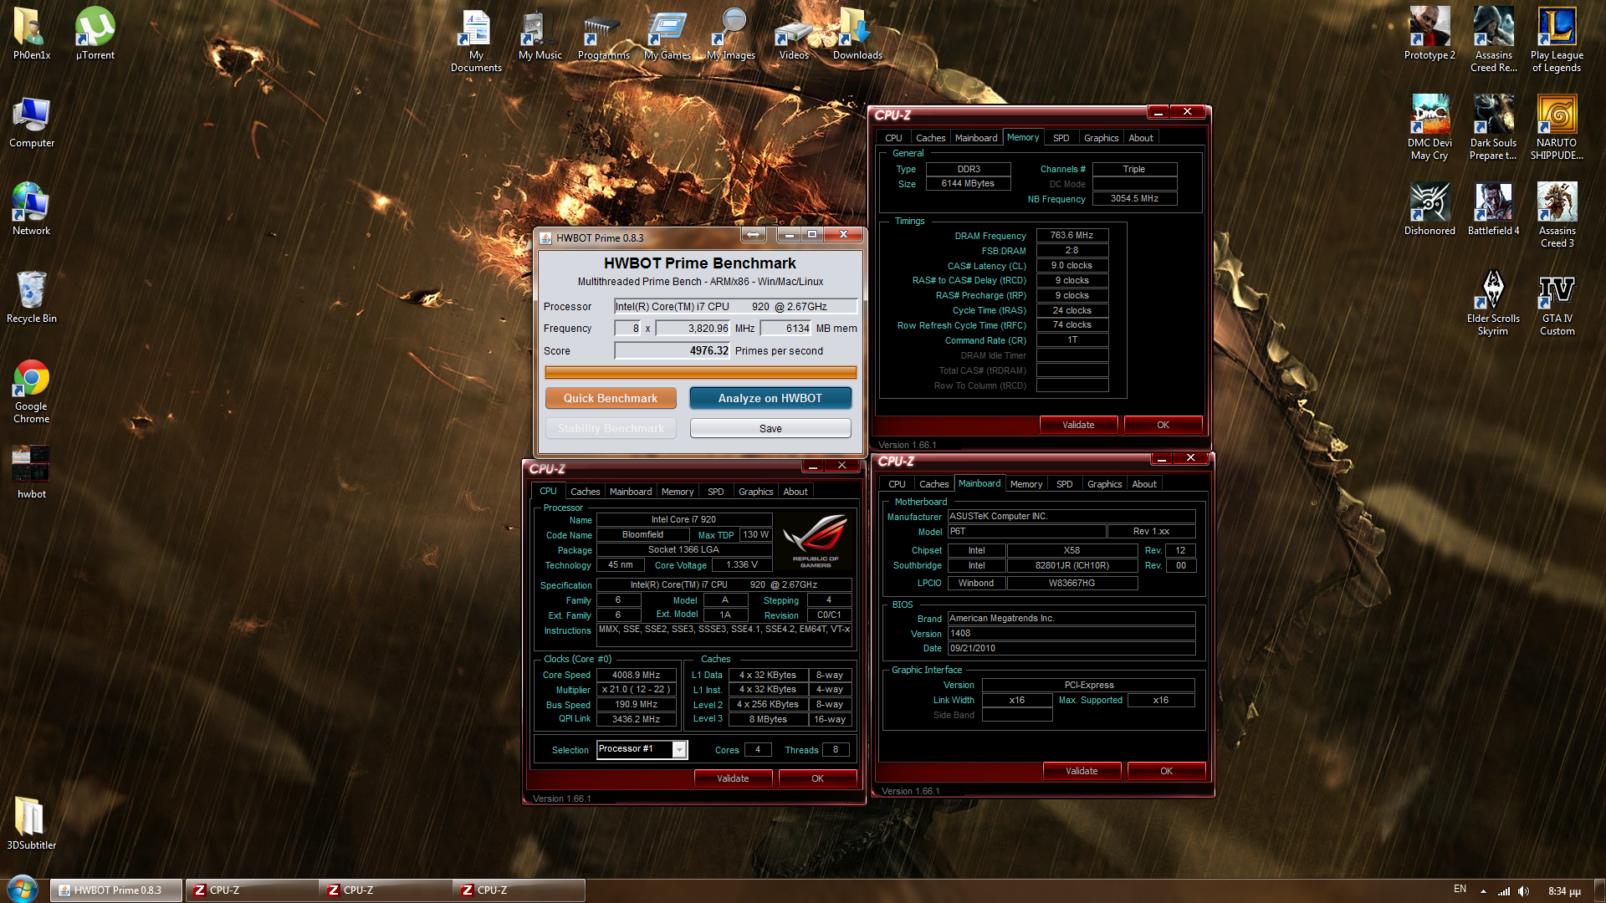This screenshot has height=903, width=1606.
Task: Click the frequency field showing 3,820.96
Action: pyautogui.click(x=693, y=329)
